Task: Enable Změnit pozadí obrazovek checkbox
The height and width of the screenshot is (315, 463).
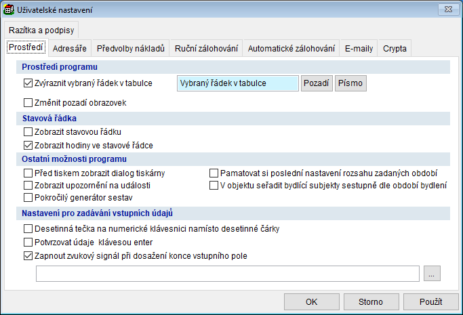Action: pyautogui.click(x=28, y=103)
